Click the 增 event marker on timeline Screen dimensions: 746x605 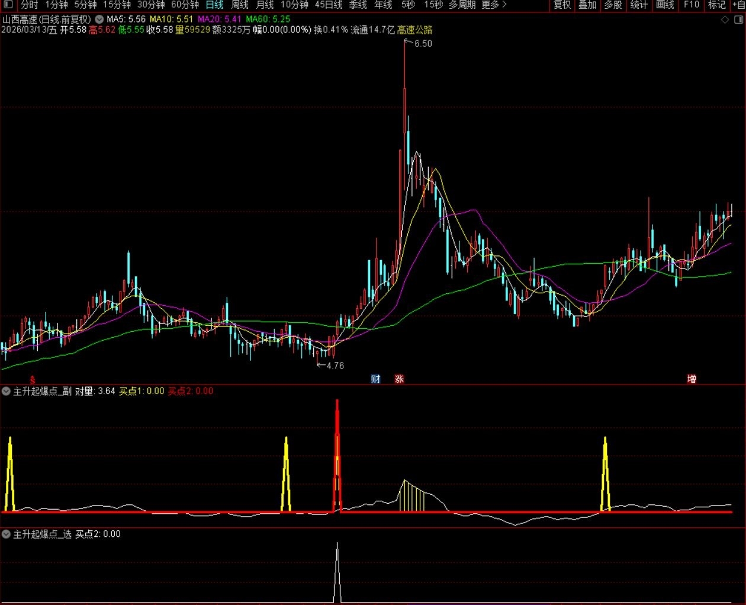(691, 379)
